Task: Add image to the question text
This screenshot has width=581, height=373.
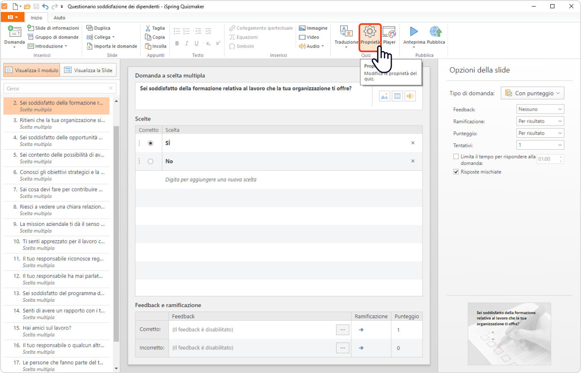Action: click(385, 96)
